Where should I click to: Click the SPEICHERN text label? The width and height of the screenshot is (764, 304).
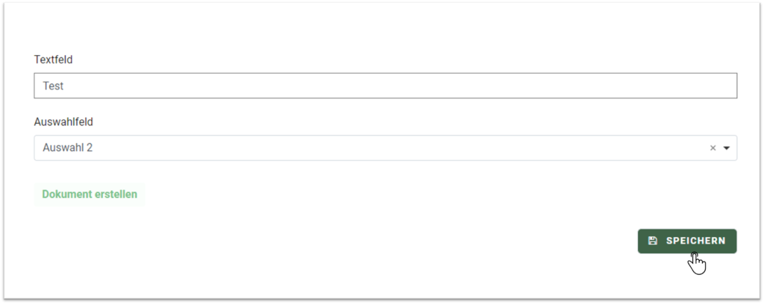[x=696, y=241]
